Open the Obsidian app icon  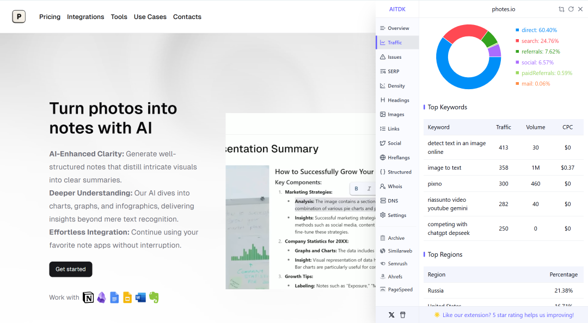tap(102, 297)
